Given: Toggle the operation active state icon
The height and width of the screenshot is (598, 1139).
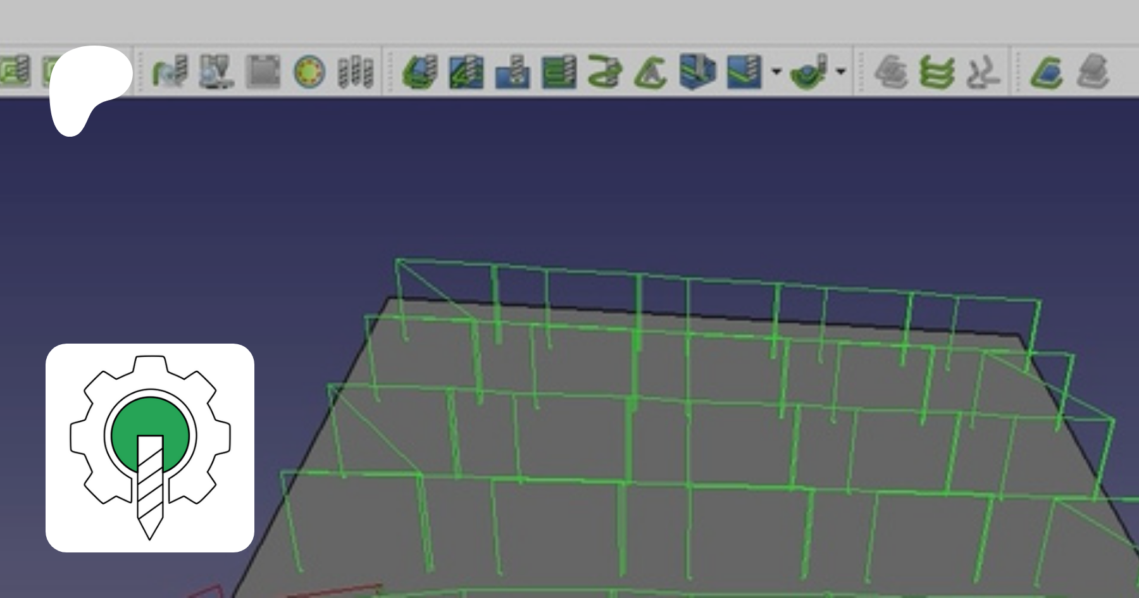Looking at the screenshot, I should 309,71.
